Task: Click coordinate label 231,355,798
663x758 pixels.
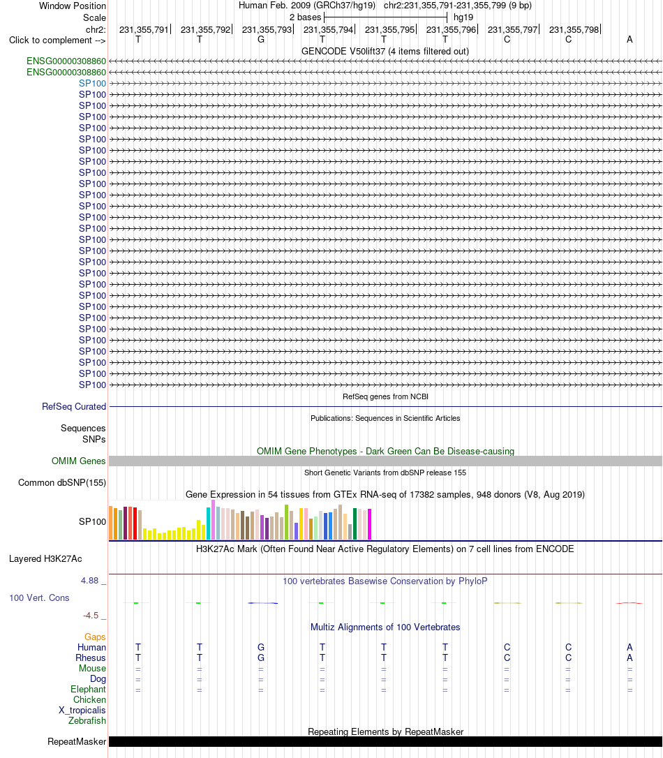Action: coord(574,29)
